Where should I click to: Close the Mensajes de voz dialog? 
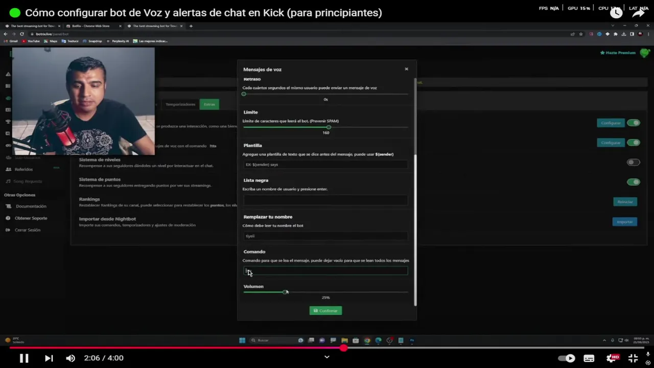[x=406, y=69]
